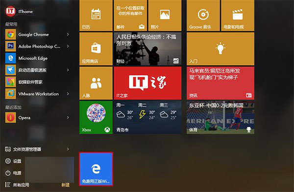Open the Qingdao (青岛市) weather forecast tile
Viewport: 294px width, 192px height.
point(147,117)
